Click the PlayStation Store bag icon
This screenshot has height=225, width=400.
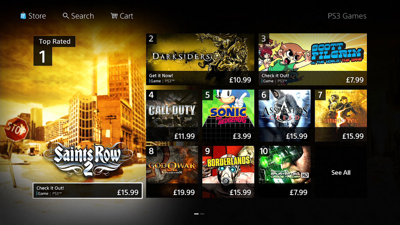point(23,16)
